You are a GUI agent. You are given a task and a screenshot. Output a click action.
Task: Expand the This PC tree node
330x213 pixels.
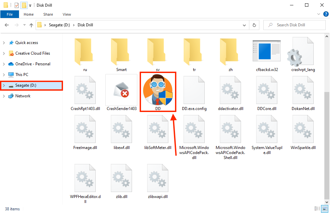pyautogui.click(x=4, y=75)
